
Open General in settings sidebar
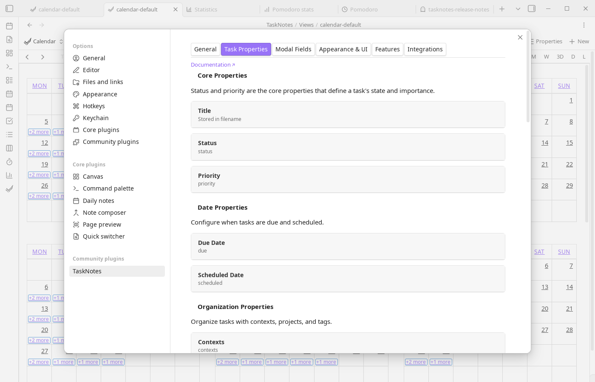coord(117,58)
